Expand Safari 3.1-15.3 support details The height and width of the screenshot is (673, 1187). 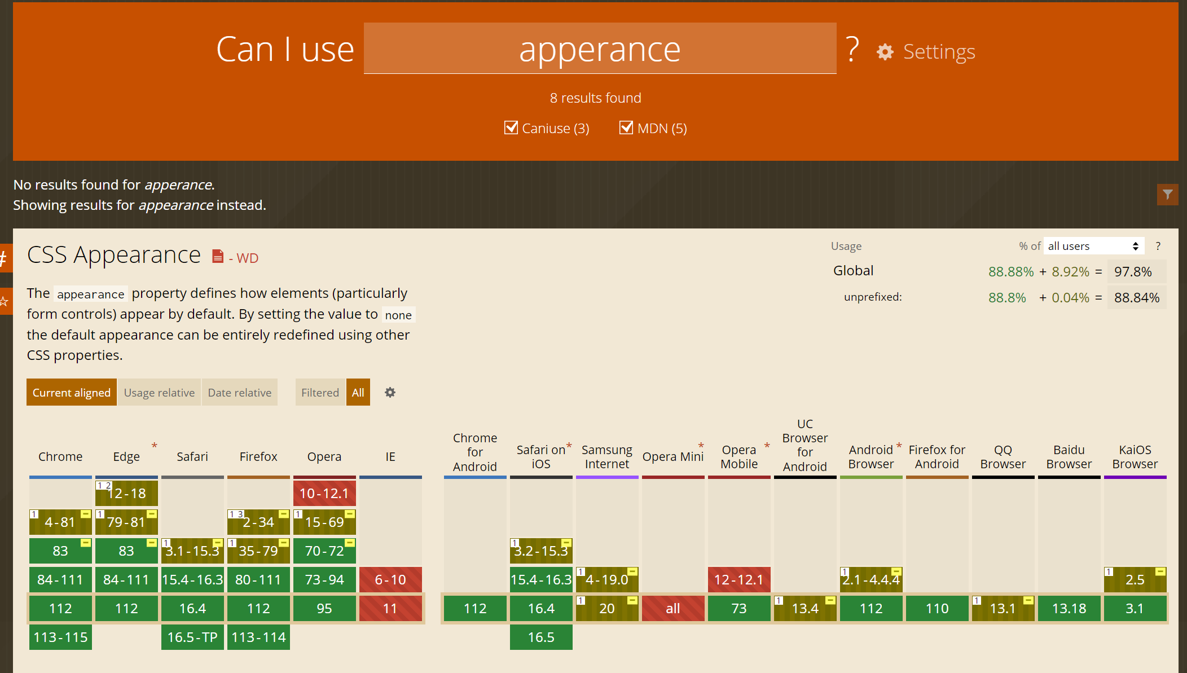tap(192, 551)
